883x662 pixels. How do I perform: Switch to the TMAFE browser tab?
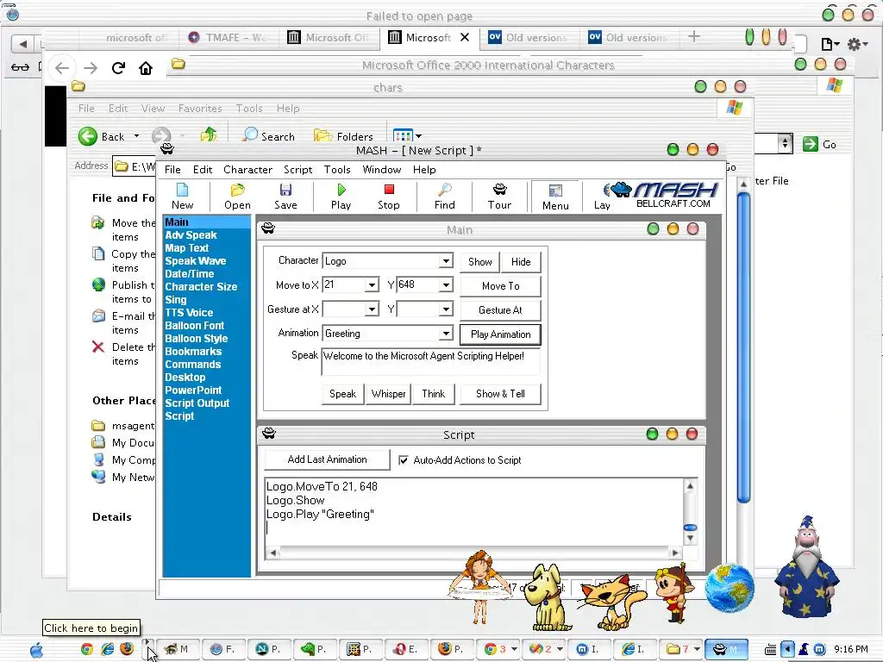pos(228,37)
